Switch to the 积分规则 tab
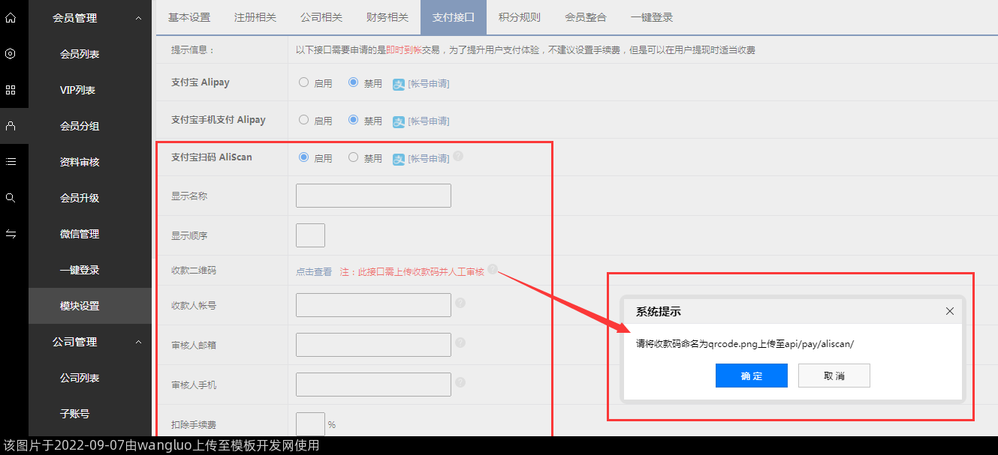Image resolution: width=998 pixels, height=455 pixels. point(519,17)
